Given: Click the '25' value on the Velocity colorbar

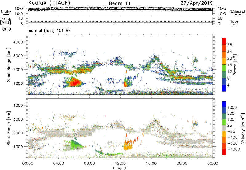Looking at the screenshot, I should 229,125.
